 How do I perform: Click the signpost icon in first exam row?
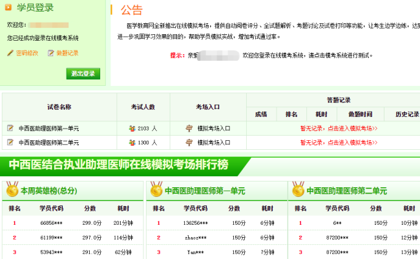click(189, 128)
